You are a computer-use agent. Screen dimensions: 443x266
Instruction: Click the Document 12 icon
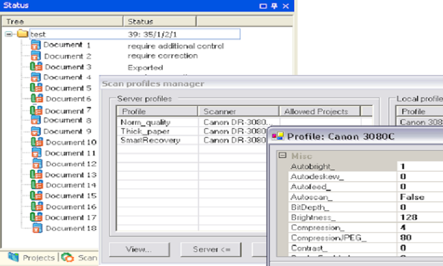pyautogui.click(x=38, y=164)
